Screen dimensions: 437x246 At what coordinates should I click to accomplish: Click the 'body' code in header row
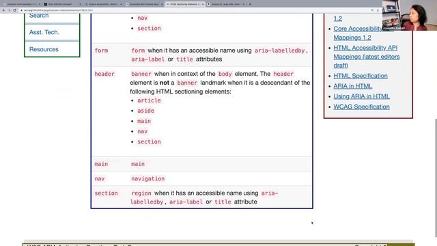tap(225, 74)
